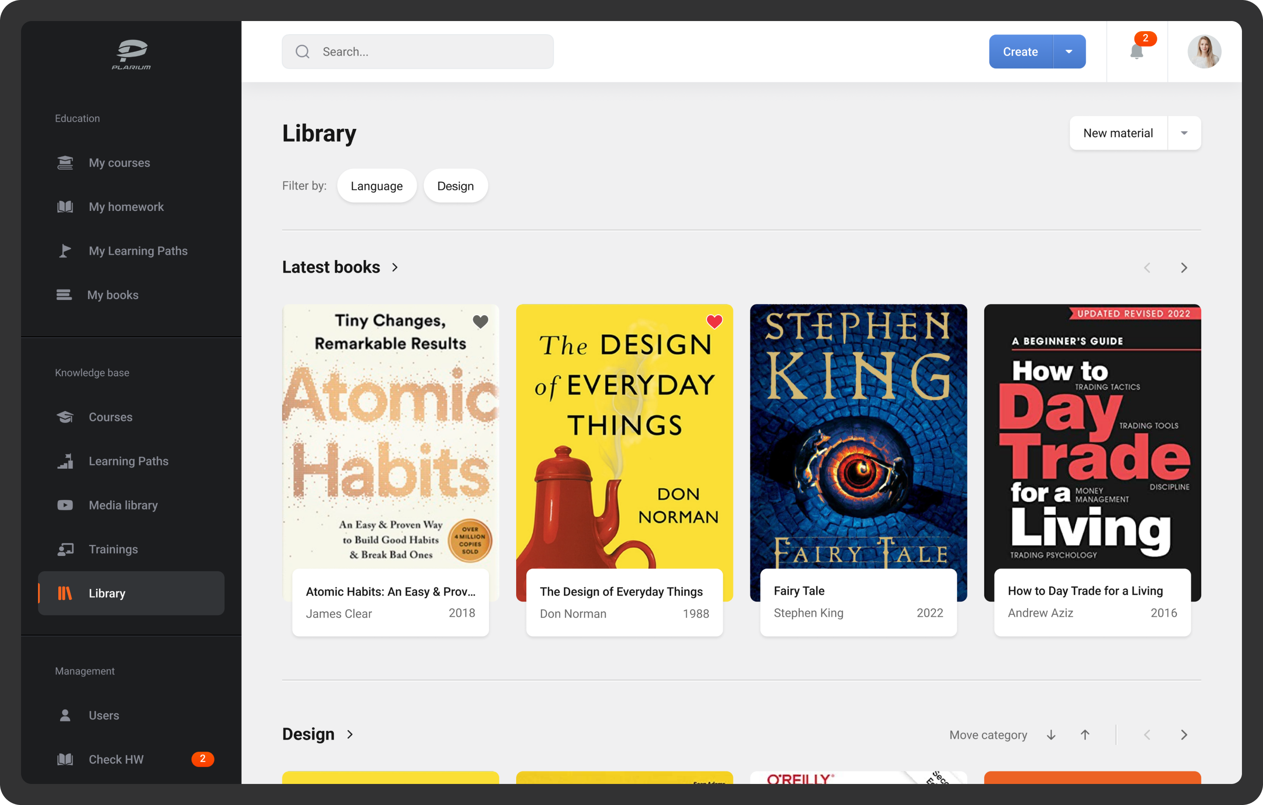
Task: Click author Don Norman
Action: point(573,613)
